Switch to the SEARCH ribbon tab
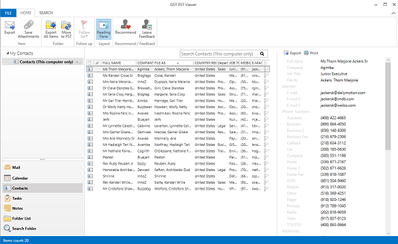This screenshot has height=244, width=398. (x=46, y=13)
